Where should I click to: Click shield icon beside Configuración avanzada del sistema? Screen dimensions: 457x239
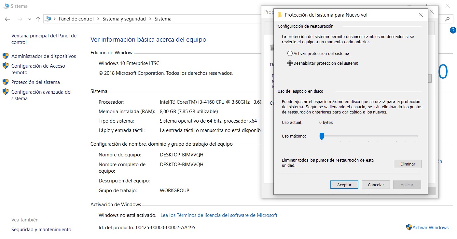(x=6, y=92)
